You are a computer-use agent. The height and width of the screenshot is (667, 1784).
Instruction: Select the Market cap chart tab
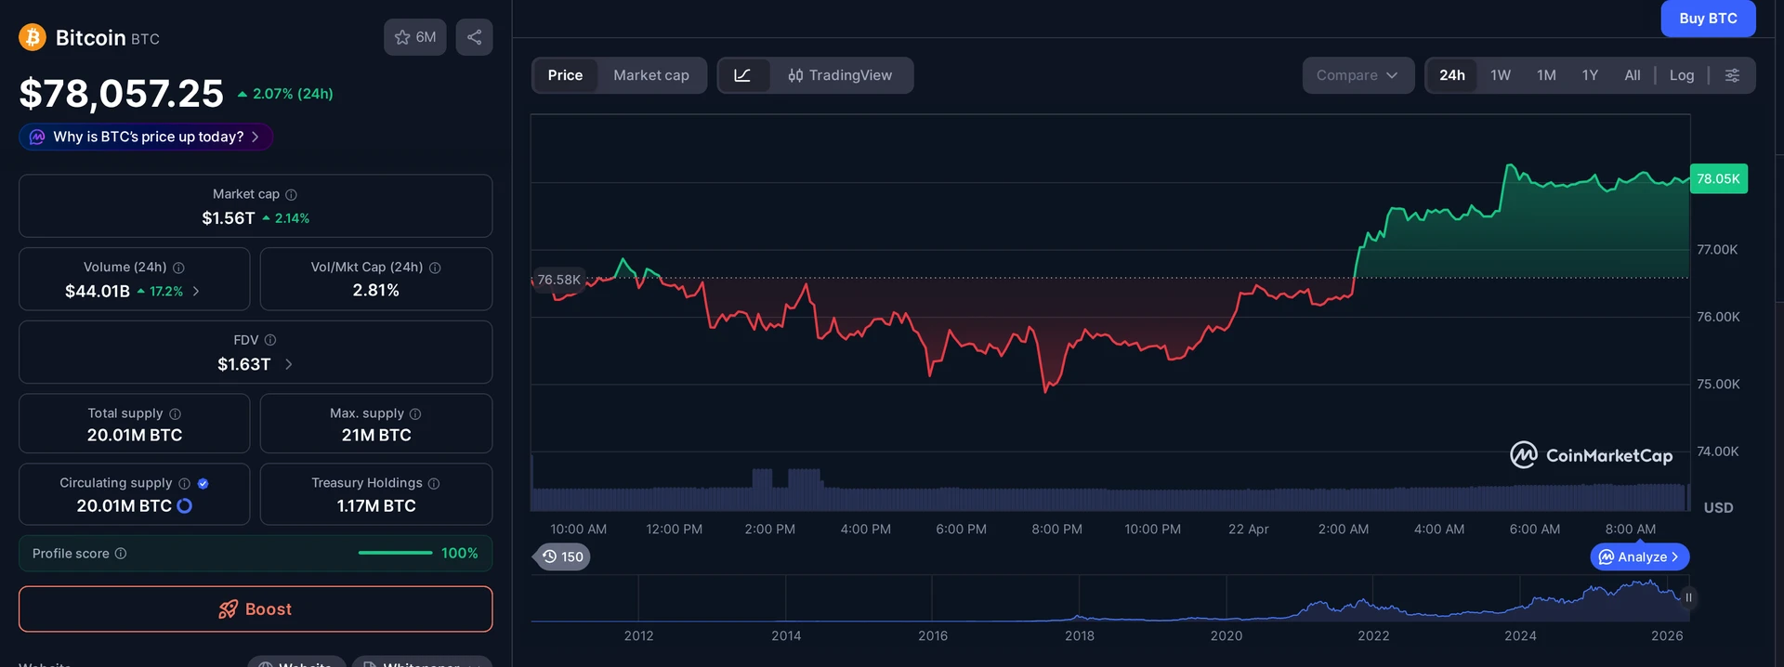(x=651, y=75)
